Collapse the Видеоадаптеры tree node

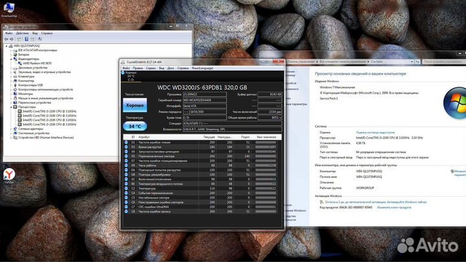(12, 59)
